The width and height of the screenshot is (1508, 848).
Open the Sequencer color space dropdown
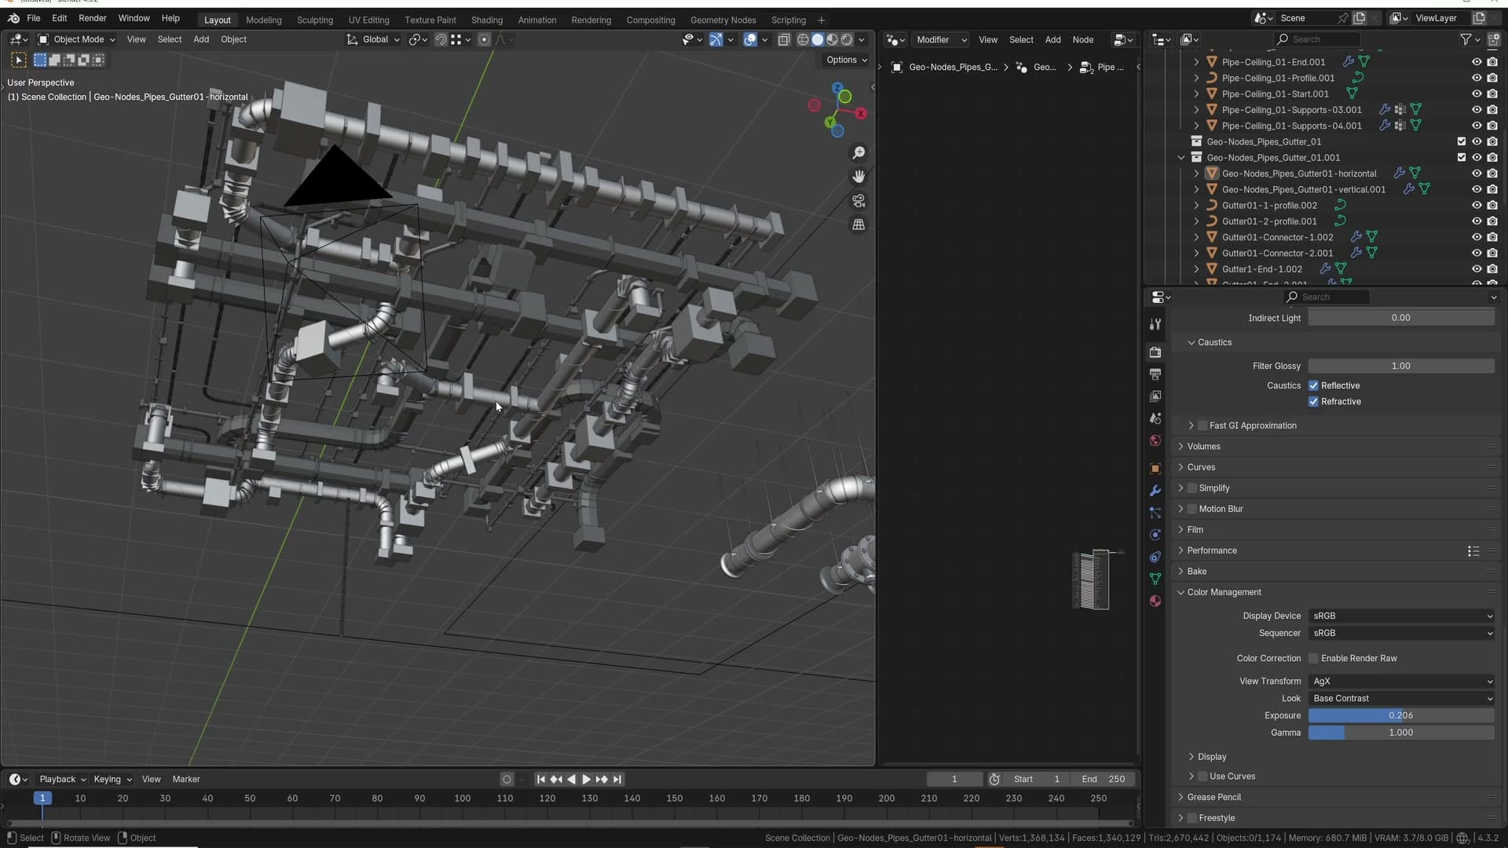click(1401, 634)
